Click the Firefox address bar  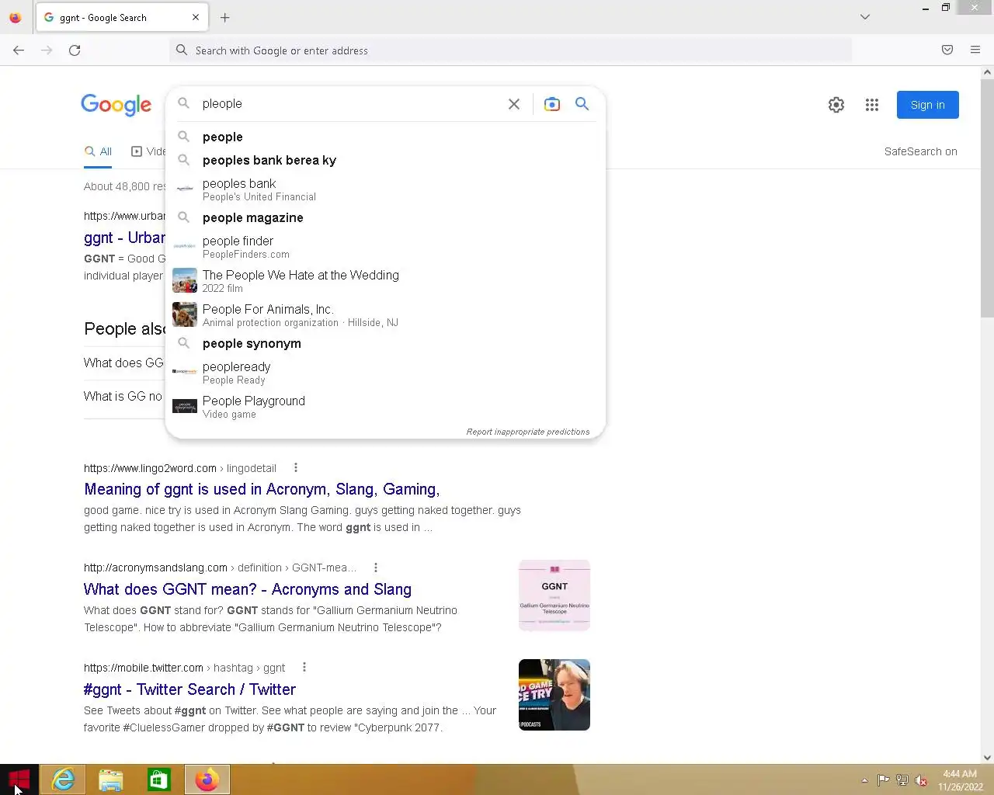pos(510,50)
